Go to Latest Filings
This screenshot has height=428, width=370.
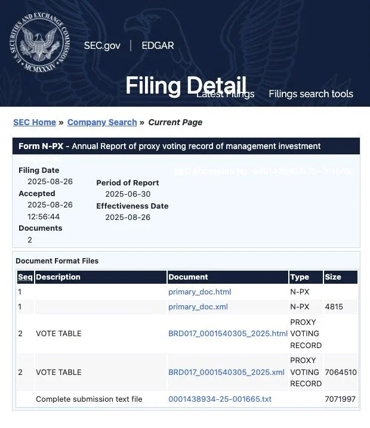point(226,94)
